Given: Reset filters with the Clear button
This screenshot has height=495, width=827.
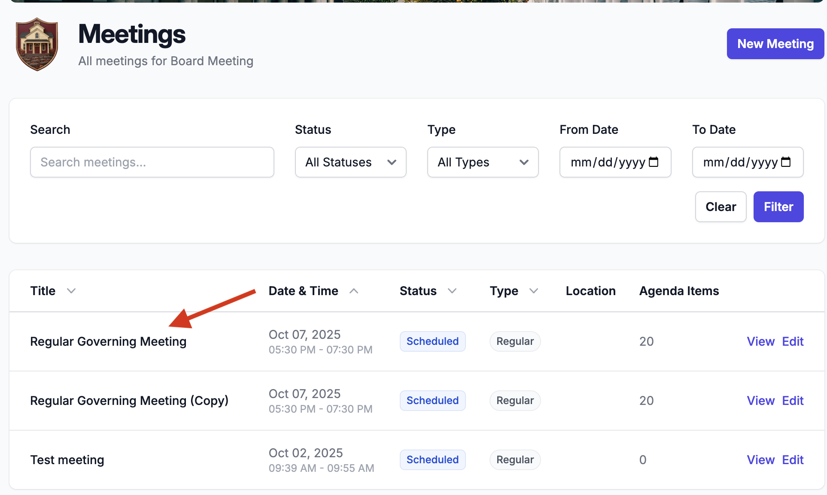Looking at the screenshot, I should tap(721, 207).
